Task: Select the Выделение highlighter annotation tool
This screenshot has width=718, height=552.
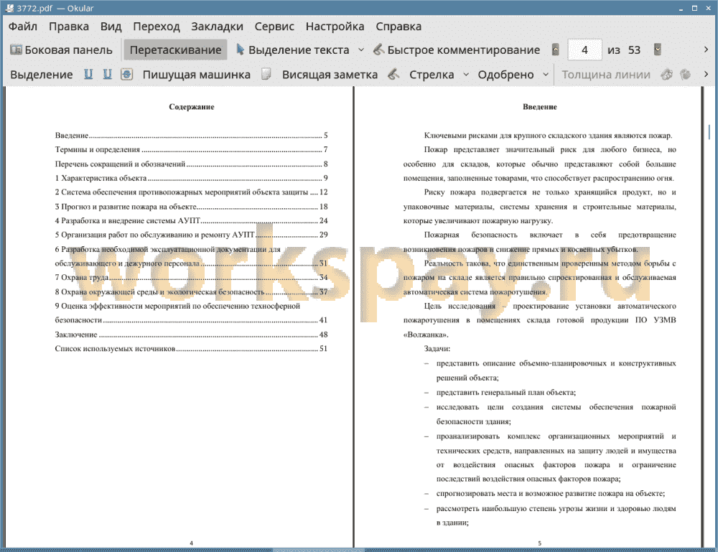Action: pos(41,75)
